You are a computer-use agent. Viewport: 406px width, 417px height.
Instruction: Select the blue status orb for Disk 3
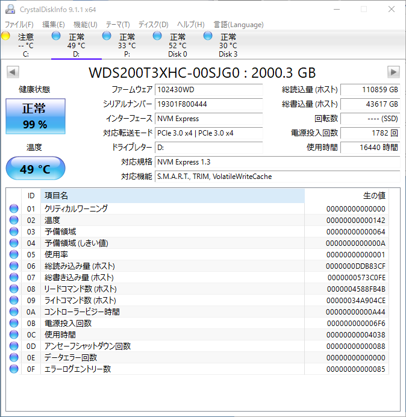[208, 36]
